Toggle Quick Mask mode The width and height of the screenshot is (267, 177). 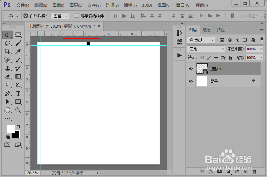7,145
